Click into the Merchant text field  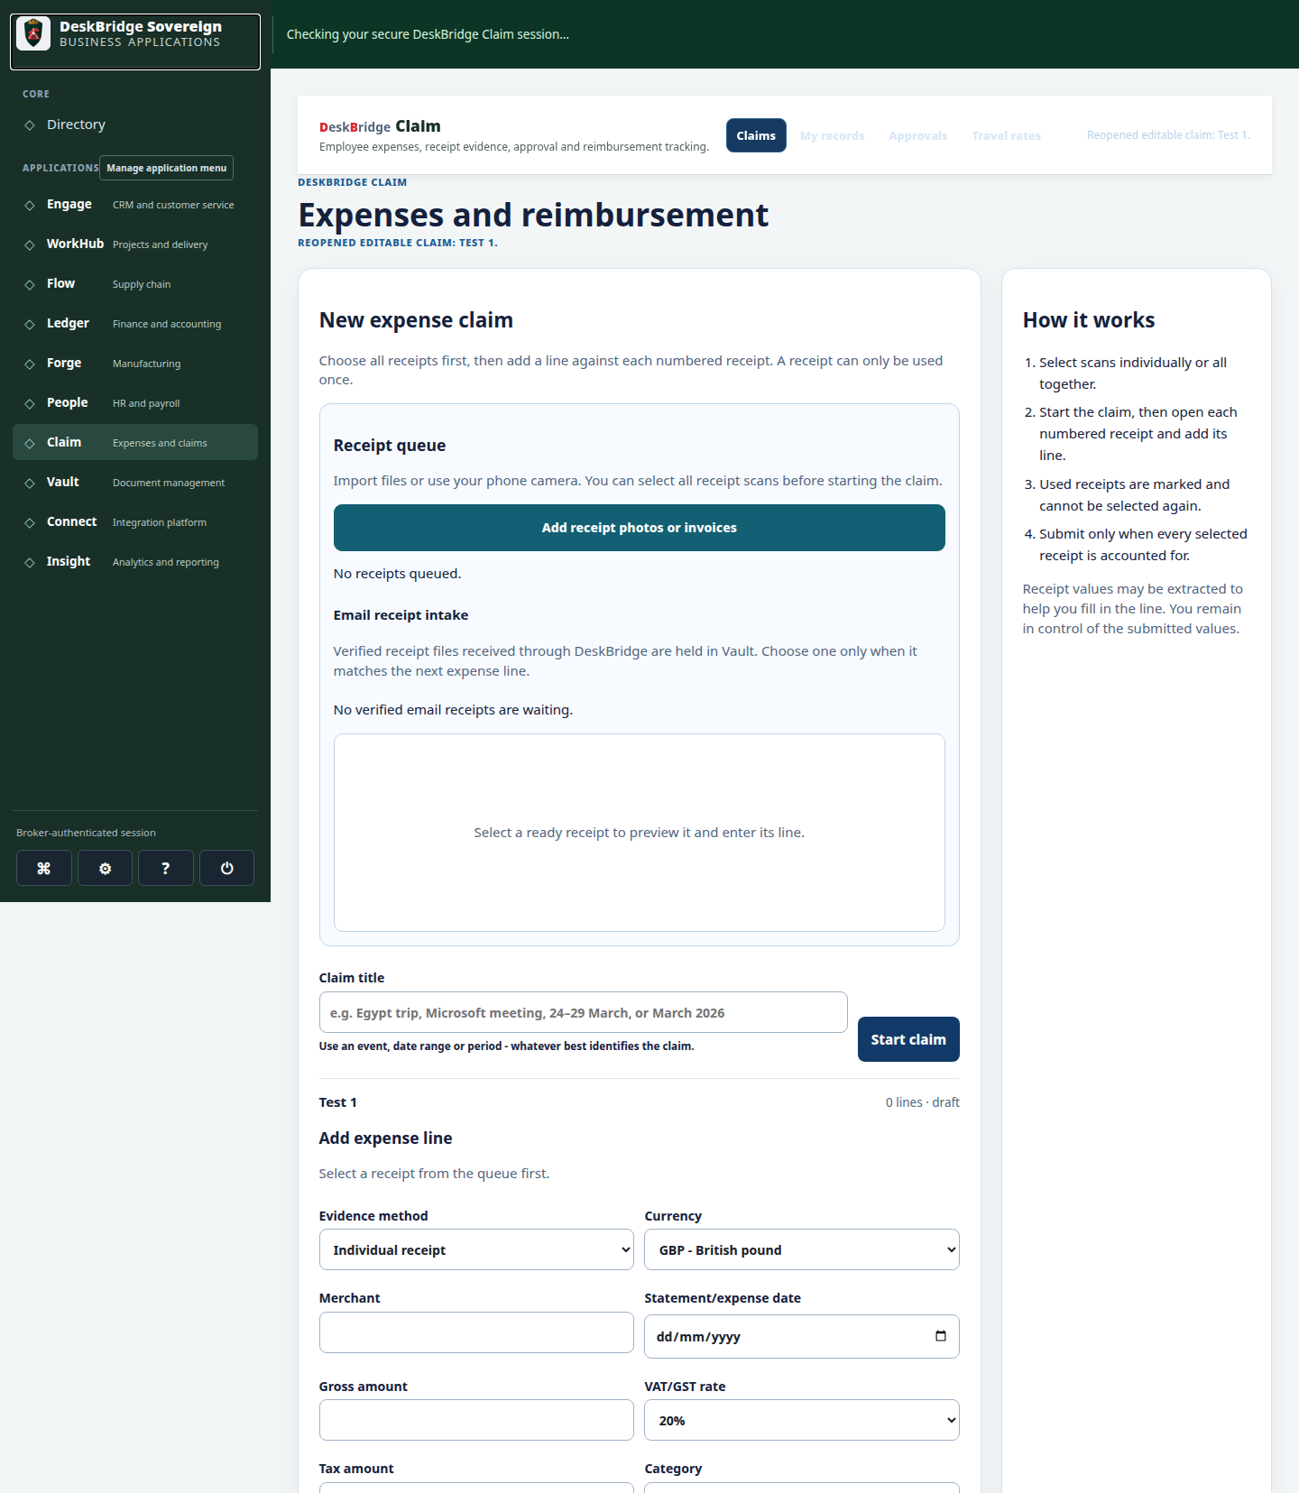coord(476,1332)
